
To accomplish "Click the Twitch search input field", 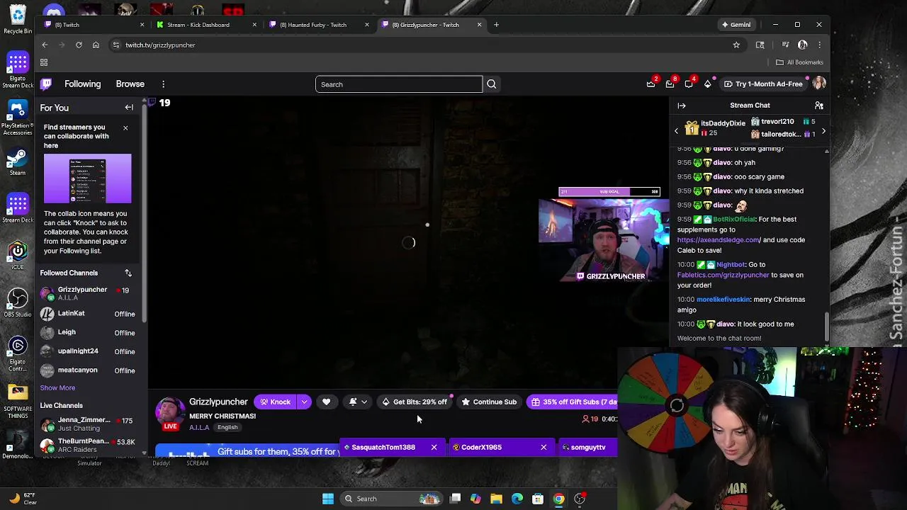I will [398, 84].
